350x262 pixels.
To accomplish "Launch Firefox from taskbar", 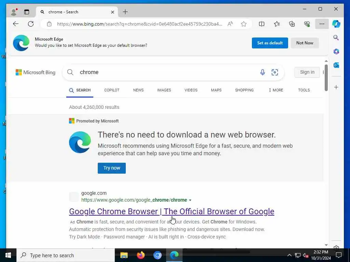I will click(140, 255).
